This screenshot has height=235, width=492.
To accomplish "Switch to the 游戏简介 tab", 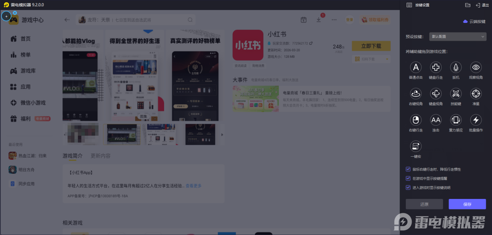I will (73, 156).
